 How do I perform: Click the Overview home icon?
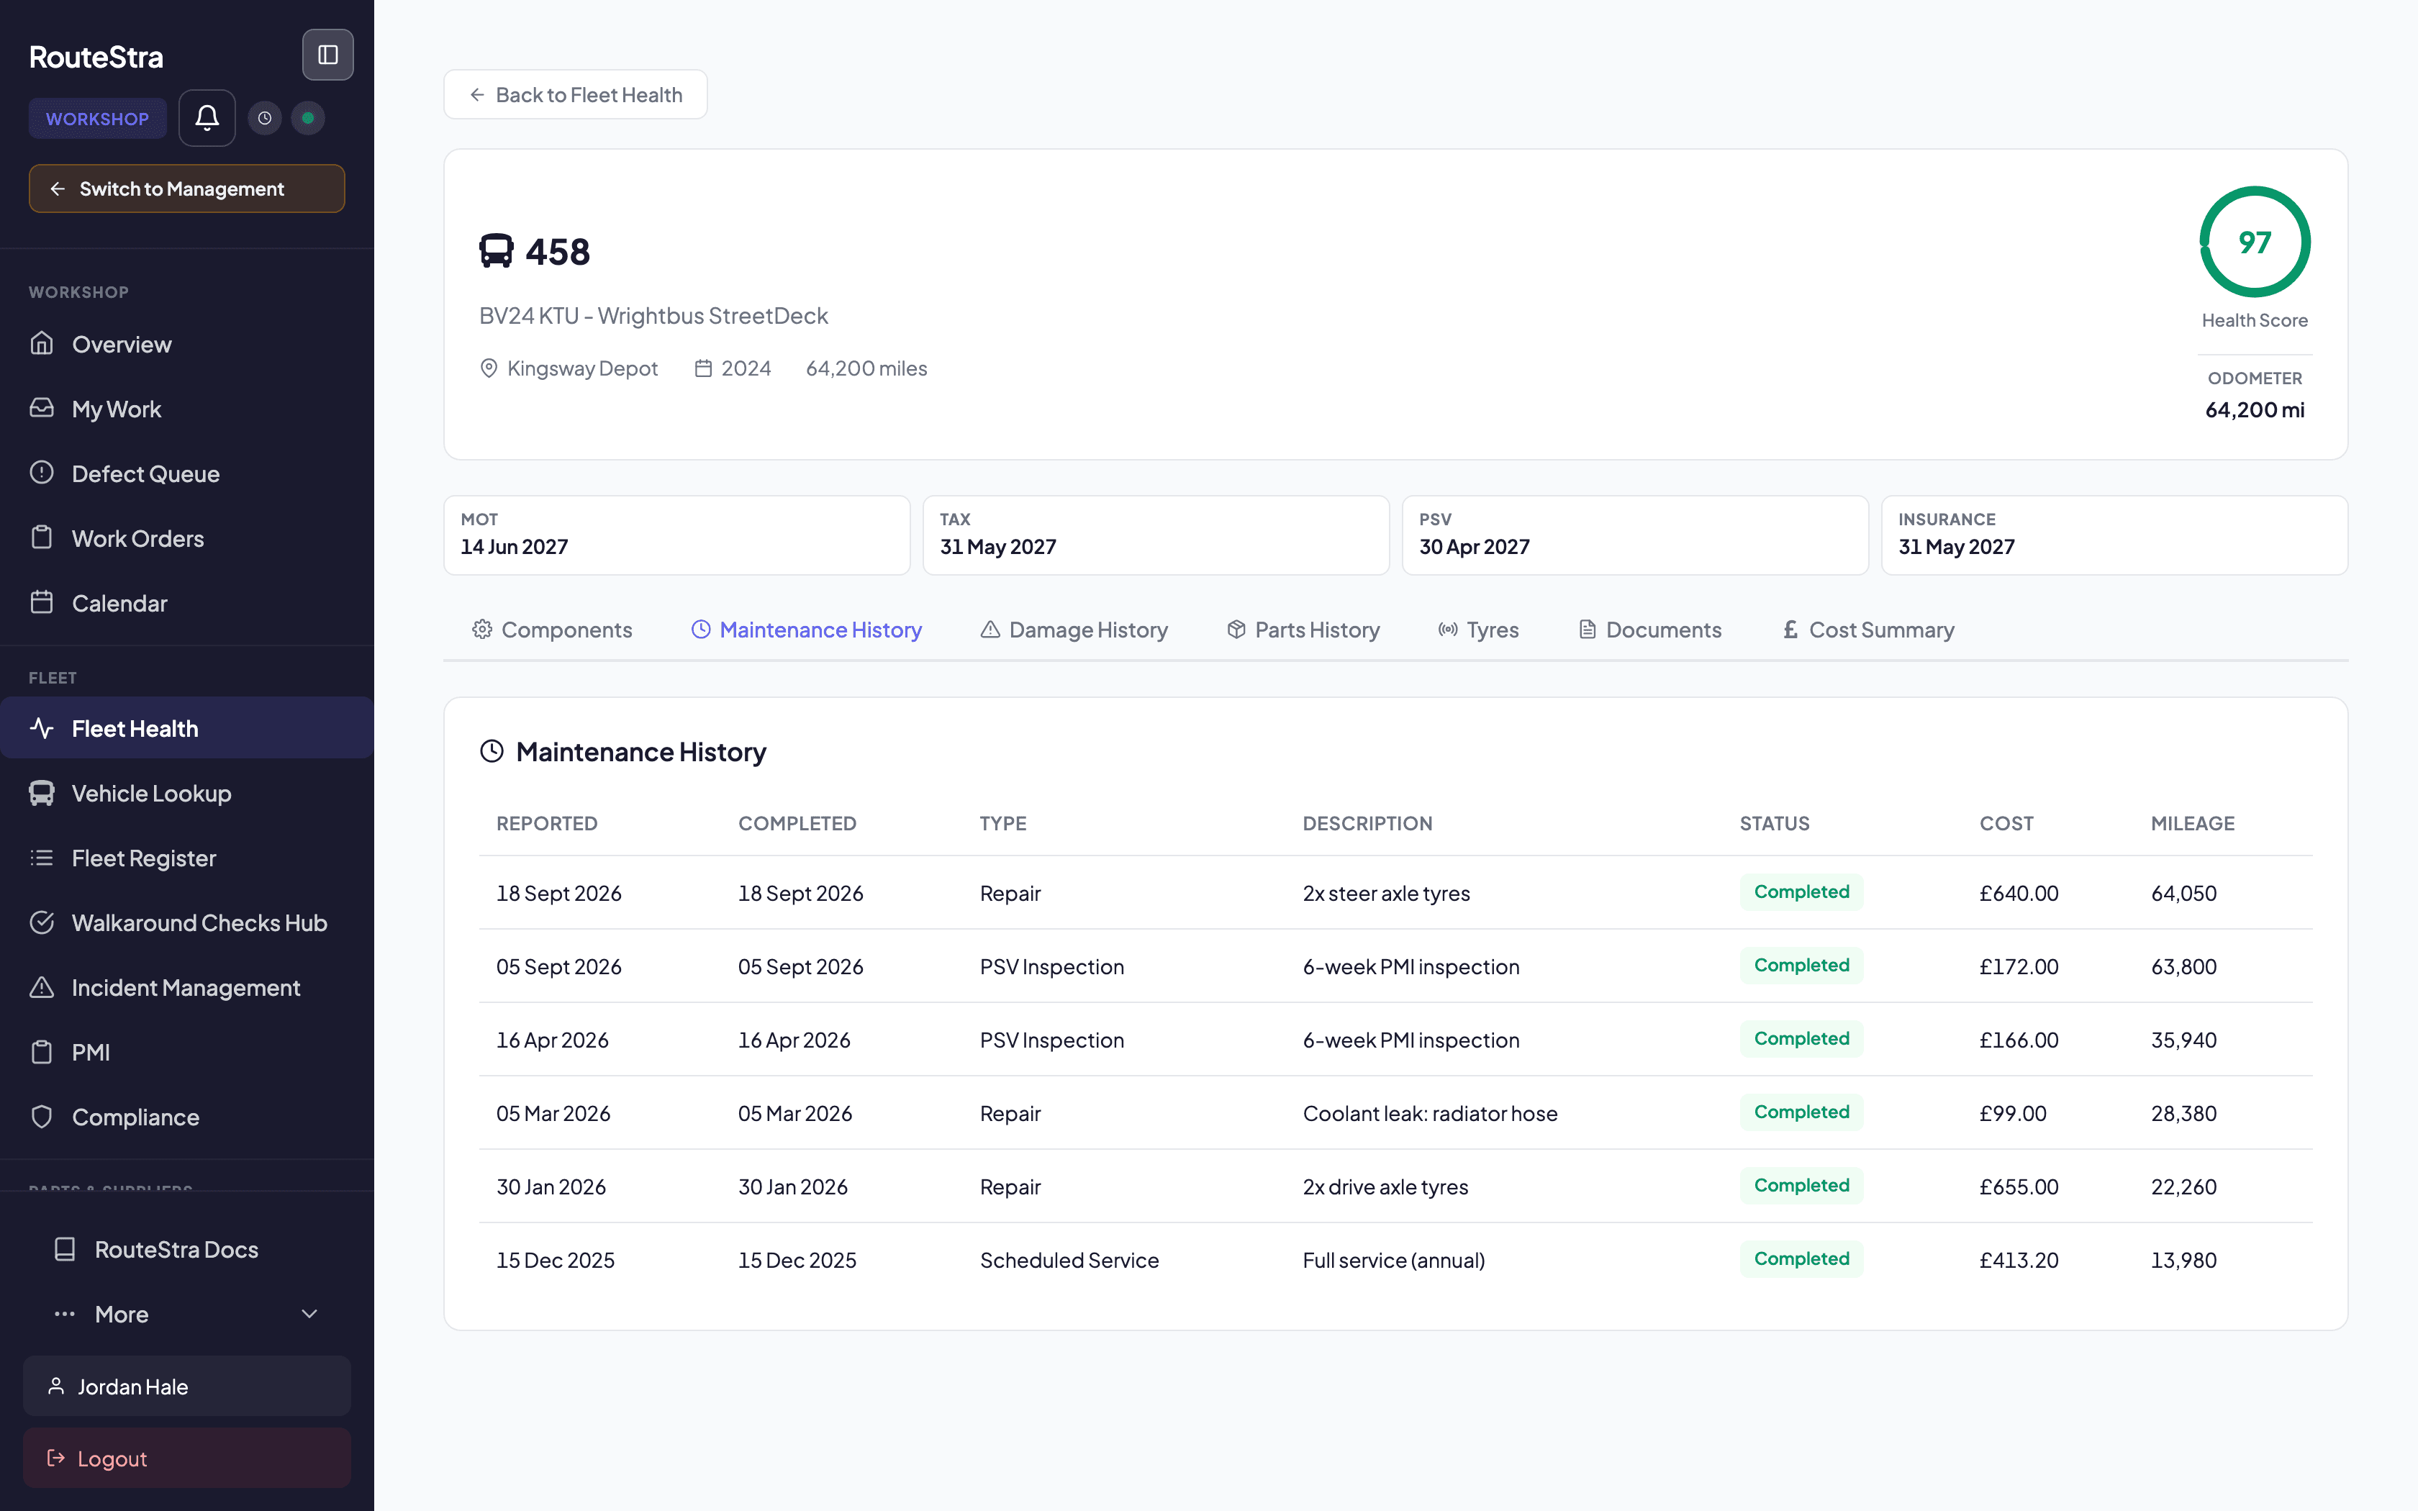click(42, 344)
